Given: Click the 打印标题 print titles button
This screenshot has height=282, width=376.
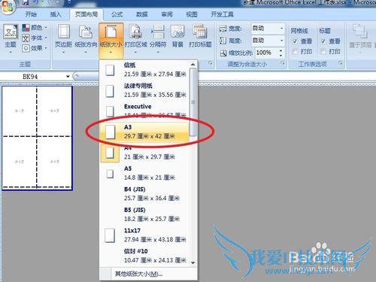Looking at the screenshot, I should (200, 36).
